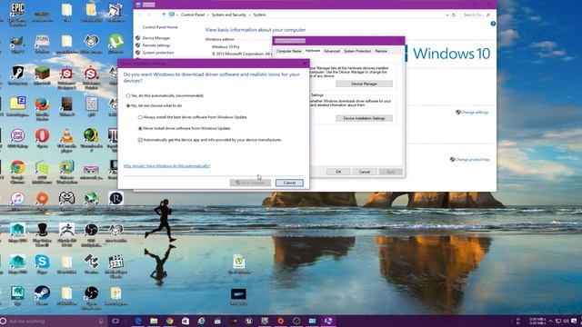Open the Origin desktop shortcut

pos(42,201)
